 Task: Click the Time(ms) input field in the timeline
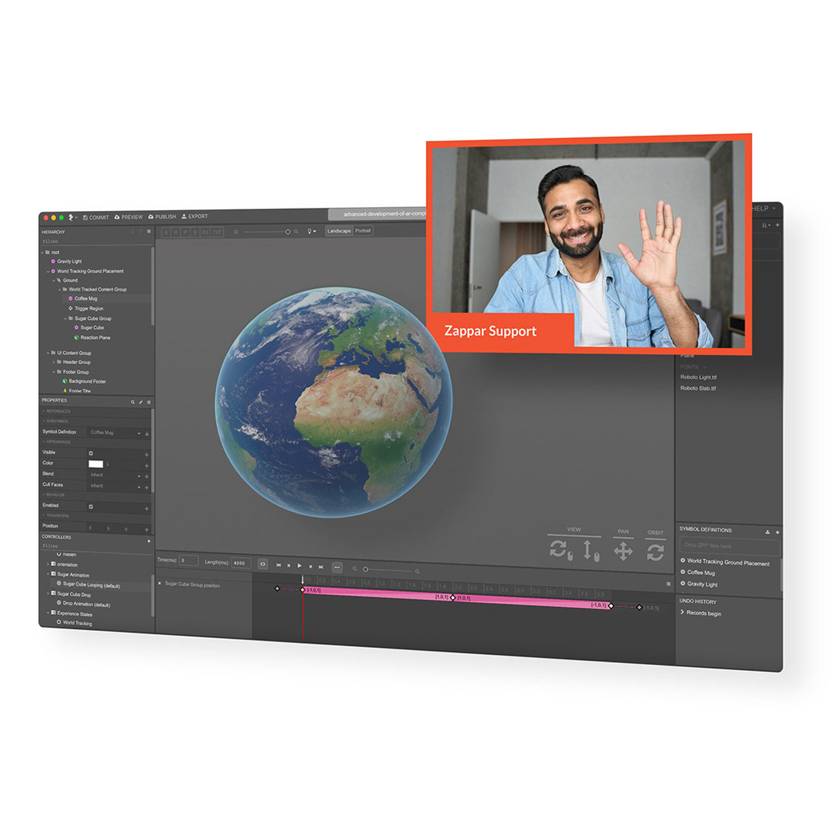(189, 561)
